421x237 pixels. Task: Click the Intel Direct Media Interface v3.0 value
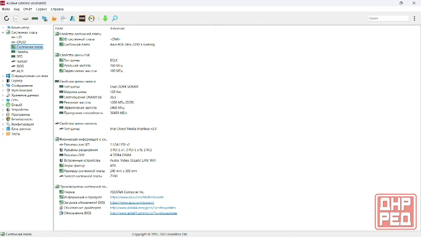coord(133,128)
